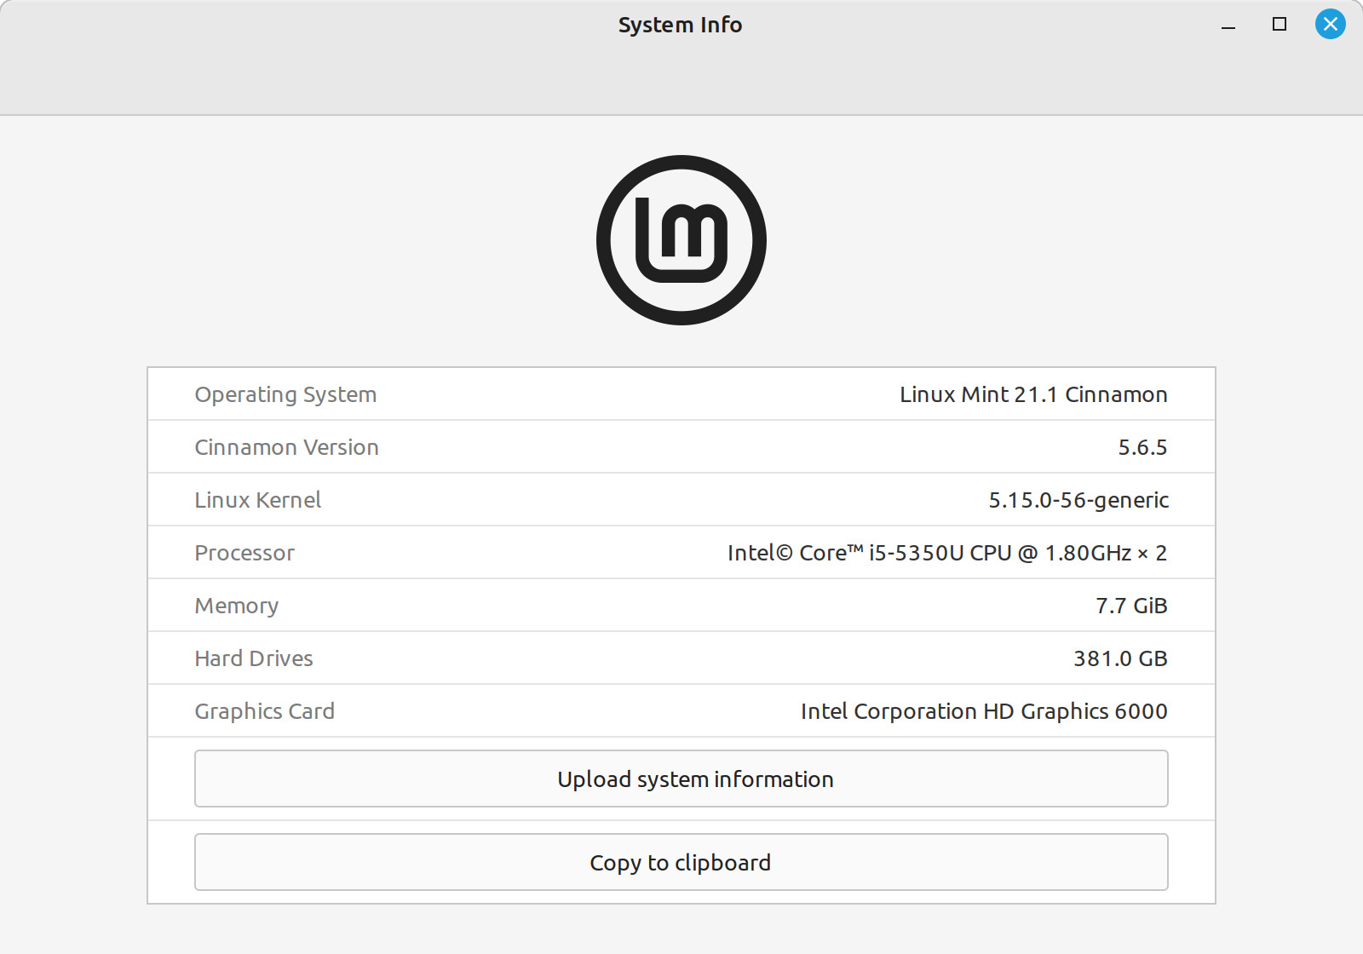The height and width of the screenshot is (954, 1363).
Task: Select the Intel Core i5-5350U processor text
Action: 947,553
